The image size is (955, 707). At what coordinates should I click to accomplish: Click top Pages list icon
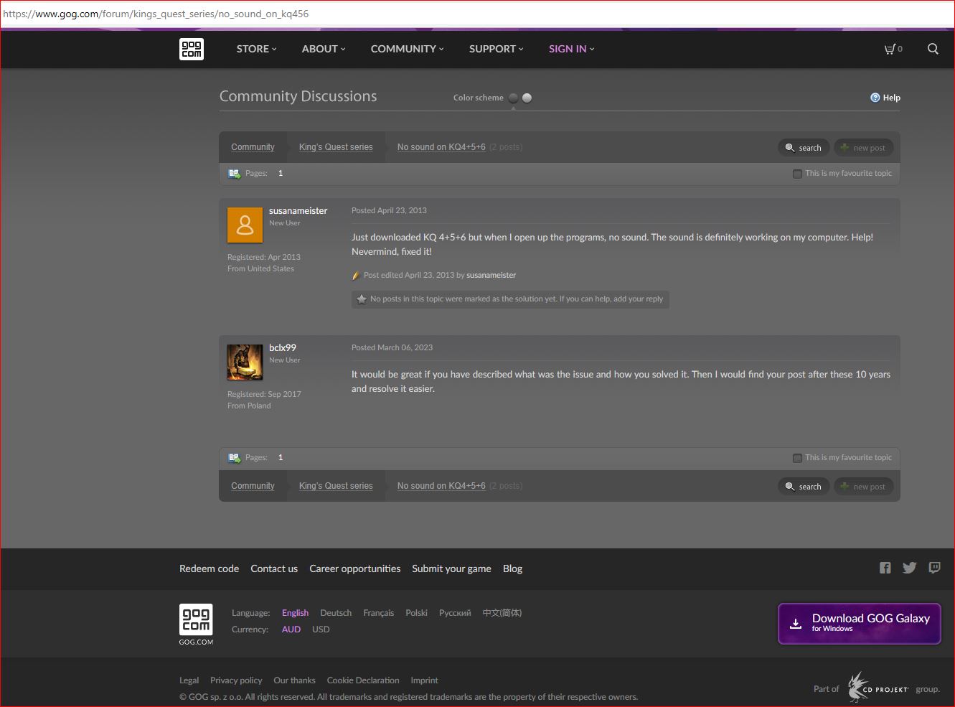[x=234, y=173]
